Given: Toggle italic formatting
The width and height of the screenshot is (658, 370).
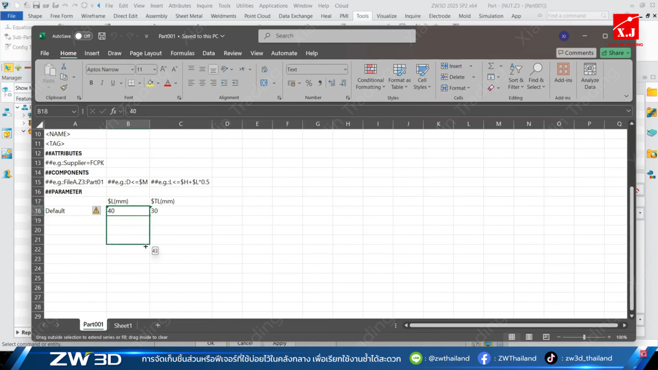Looking at the screenshot, I should pos(102,83).
